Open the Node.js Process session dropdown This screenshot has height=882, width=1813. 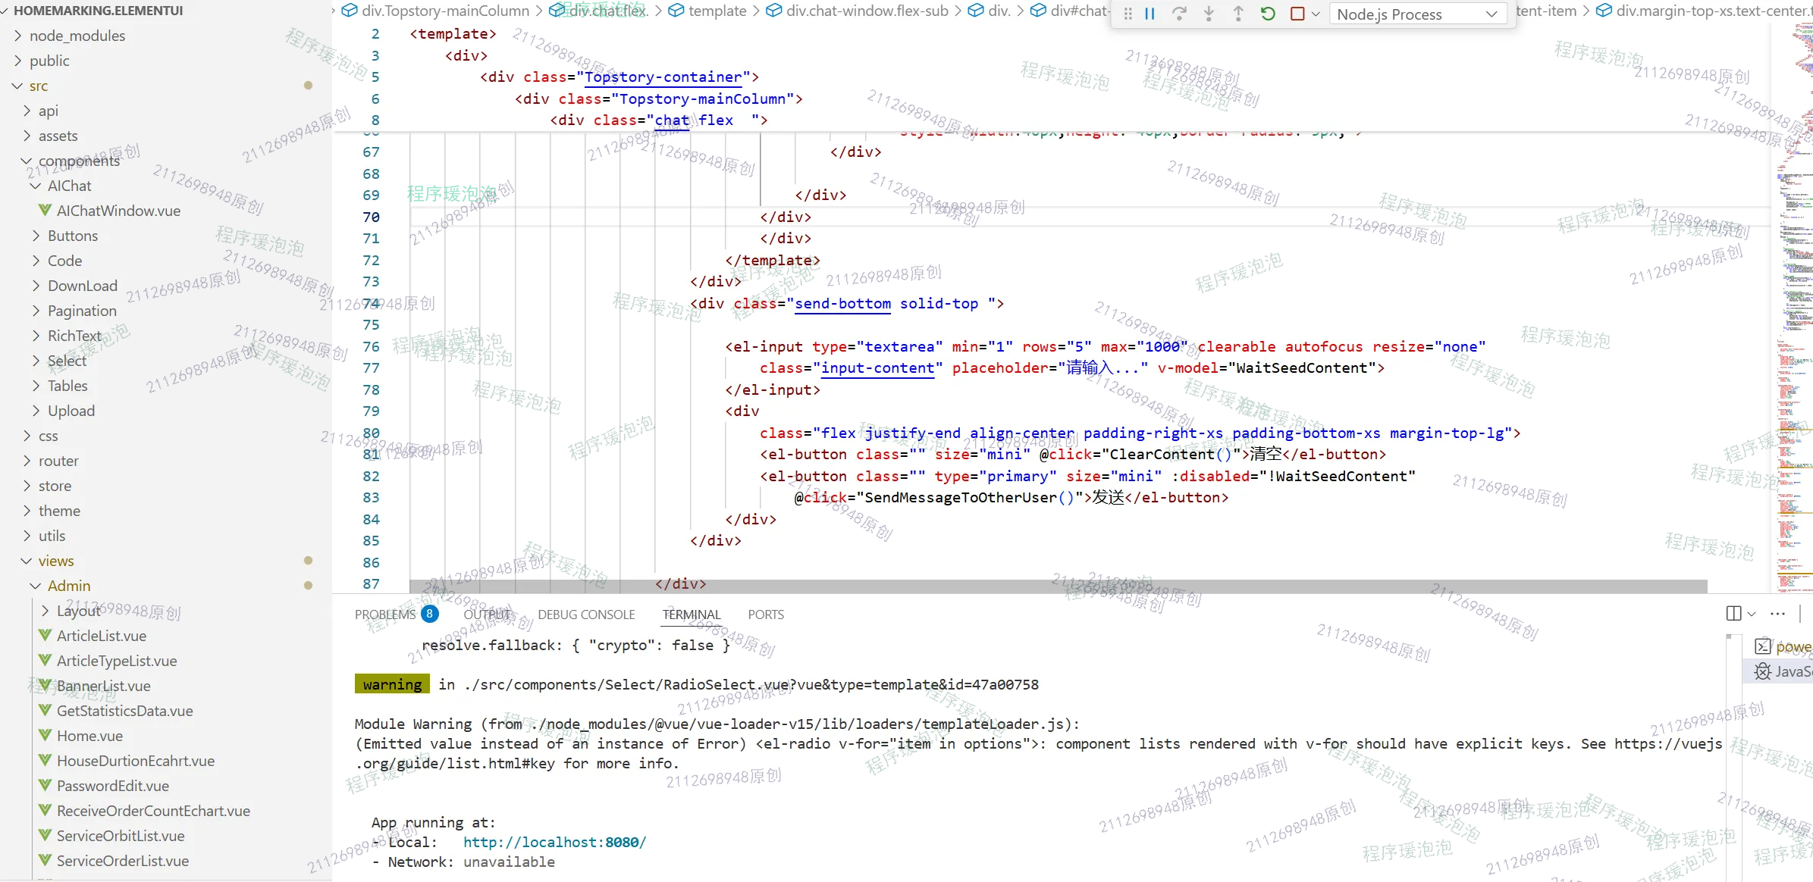(x=1416, y=14)
